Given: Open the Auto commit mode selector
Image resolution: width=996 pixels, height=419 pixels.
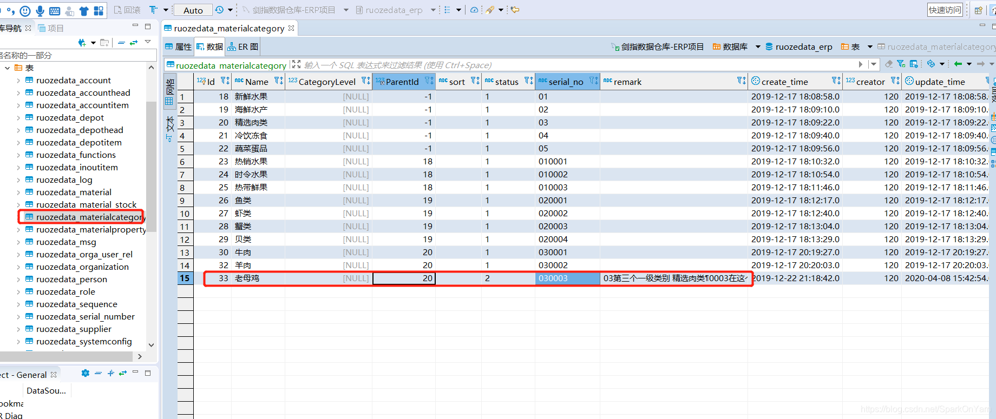Looking at the screenshot, I should click(x=193, y=10).
